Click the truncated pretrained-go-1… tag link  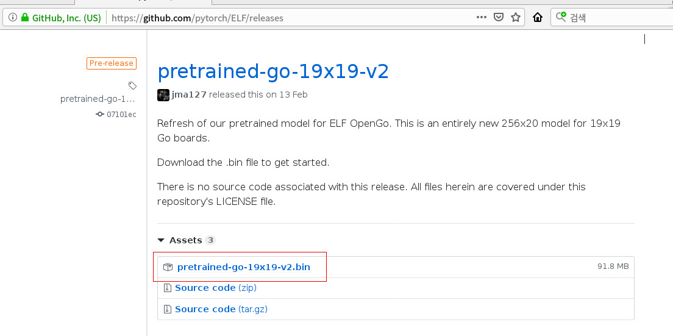coord(98,99)
